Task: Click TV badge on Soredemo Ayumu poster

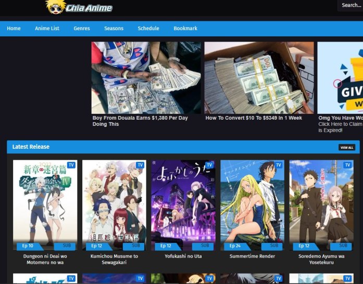Action: pyautogui.click(x=347, y=165)
